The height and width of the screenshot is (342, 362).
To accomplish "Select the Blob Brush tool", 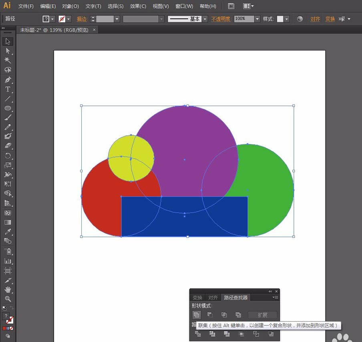I will pos(8,136).
